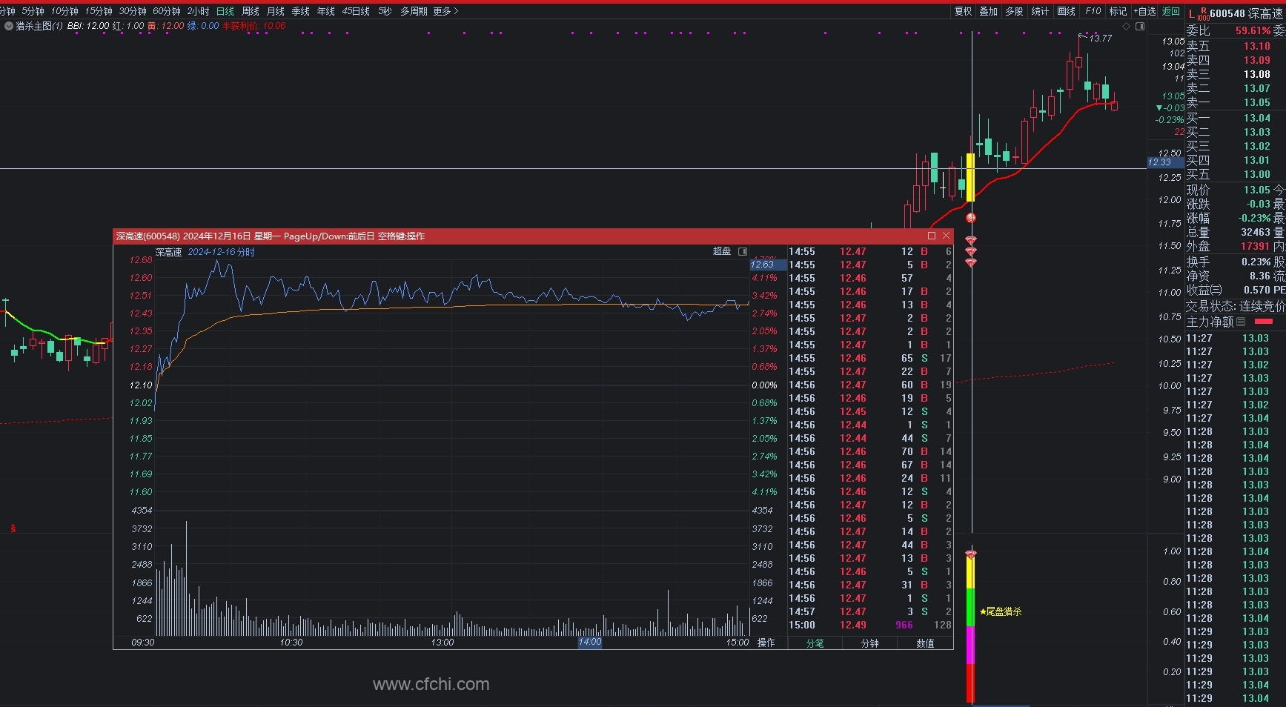Click the 收益(三) value 0.570
Screen dimensions: 1286x707
point(1256,290)
